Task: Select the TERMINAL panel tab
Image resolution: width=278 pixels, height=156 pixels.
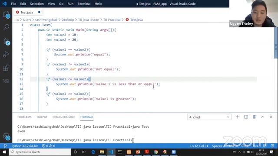Action: (86, 117)
